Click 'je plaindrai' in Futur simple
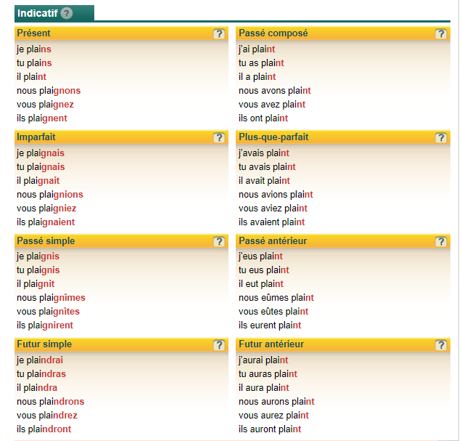This screenshot has height=441, width=462. (40, 360)
